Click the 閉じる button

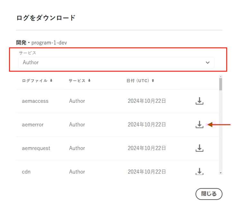209,194
